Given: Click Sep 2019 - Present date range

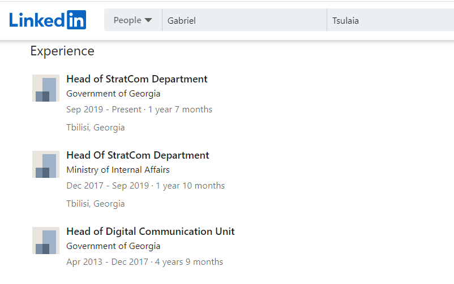Looking at the screenshot, I should (x=104, y=110).
